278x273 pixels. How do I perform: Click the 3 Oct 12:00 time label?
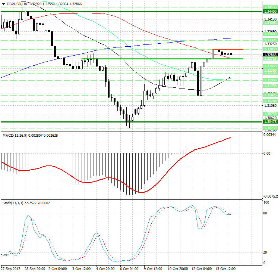coord(81,269)
